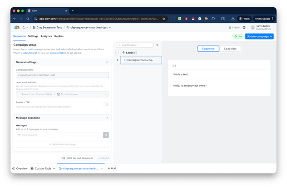This screenshot has height=187, width=287.
Task: Click Add new message button
Action: (62, 144)
